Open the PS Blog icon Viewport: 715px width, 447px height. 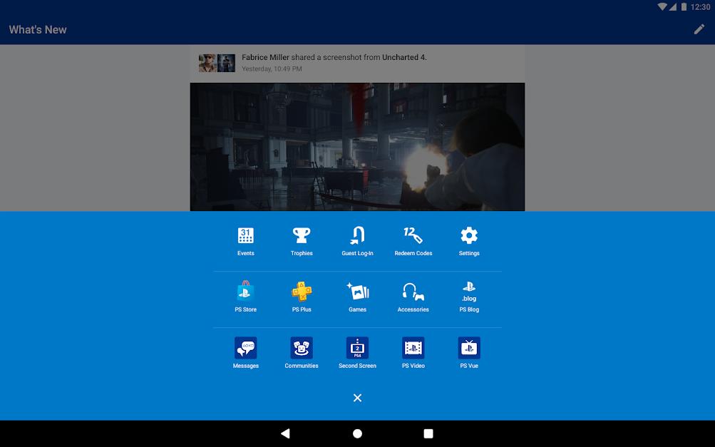(x=468, y=294)
